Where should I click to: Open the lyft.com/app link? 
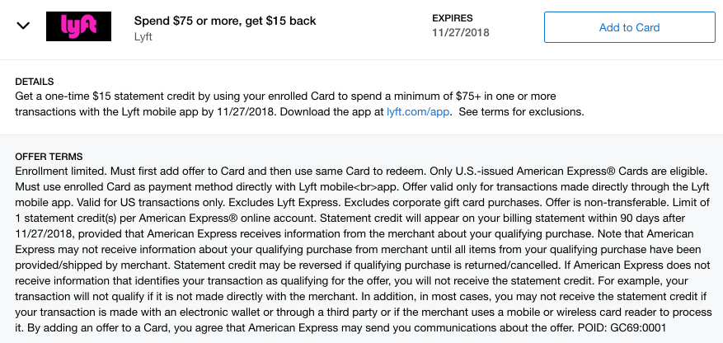pos(418,111)
